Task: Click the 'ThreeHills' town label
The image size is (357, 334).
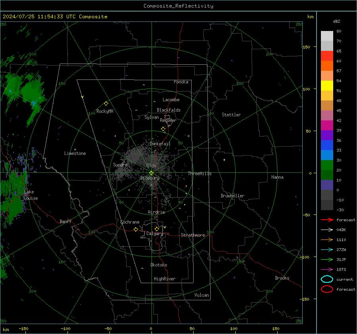Action: 200,174
